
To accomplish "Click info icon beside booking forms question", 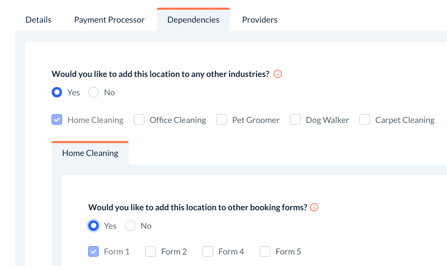I will coord(314,208).
